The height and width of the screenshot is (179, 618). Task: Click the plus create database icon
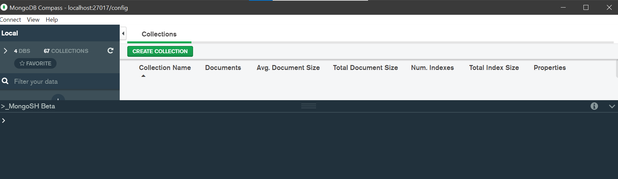point(58,98)
